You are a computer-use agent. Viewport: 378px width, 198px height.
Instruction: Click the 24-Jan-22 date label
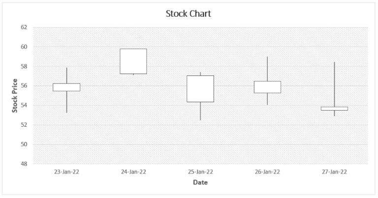tap(133, 172)
